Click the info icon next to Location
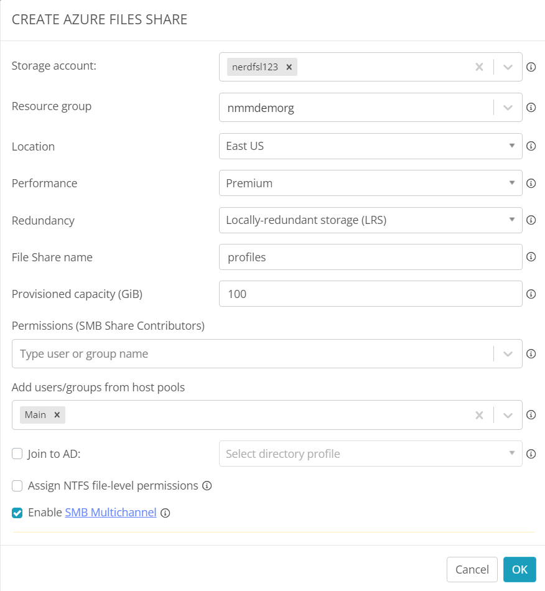The image size is (545, 591). click(531, 146)
